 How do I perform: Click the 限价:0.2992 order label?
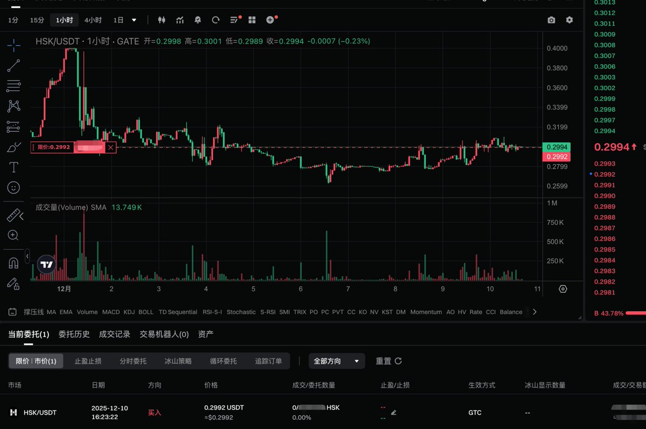pos(54,147)
